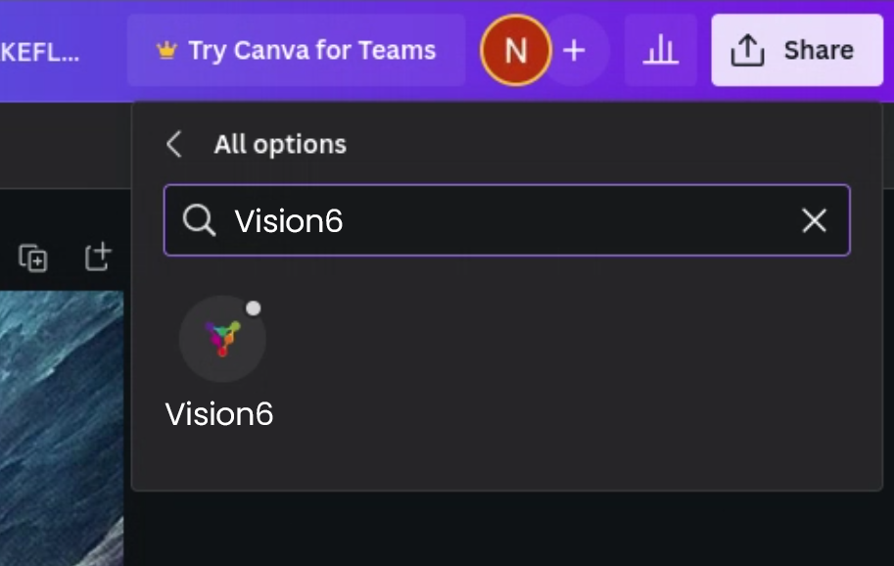Click the magnifying glass search icon

pyautogui.click(x=200, y=220)
